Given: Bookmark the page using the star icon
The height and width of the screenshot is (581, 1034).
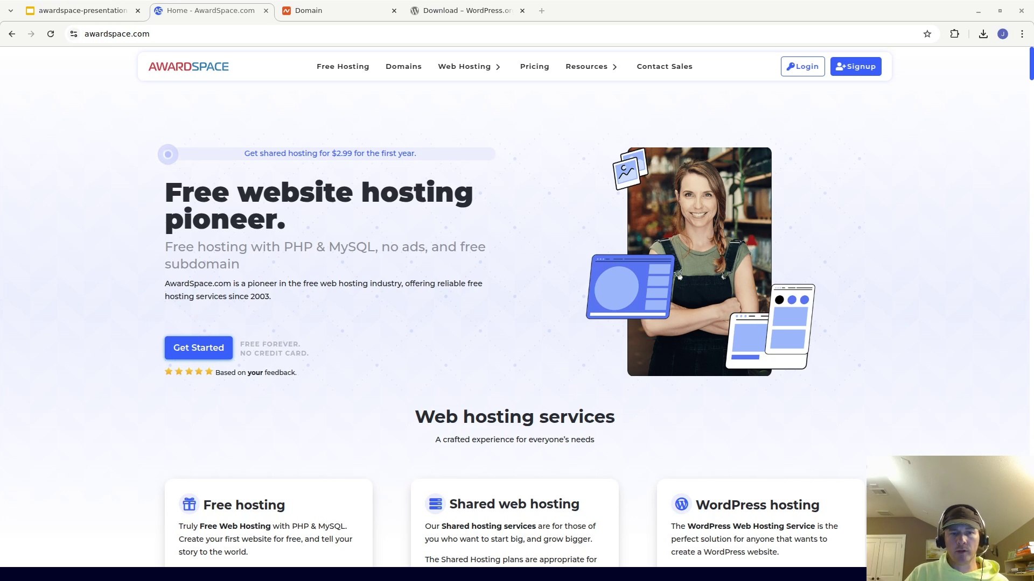Looking at the screenshot, I should pyautogui.click(x=927, y=33).
